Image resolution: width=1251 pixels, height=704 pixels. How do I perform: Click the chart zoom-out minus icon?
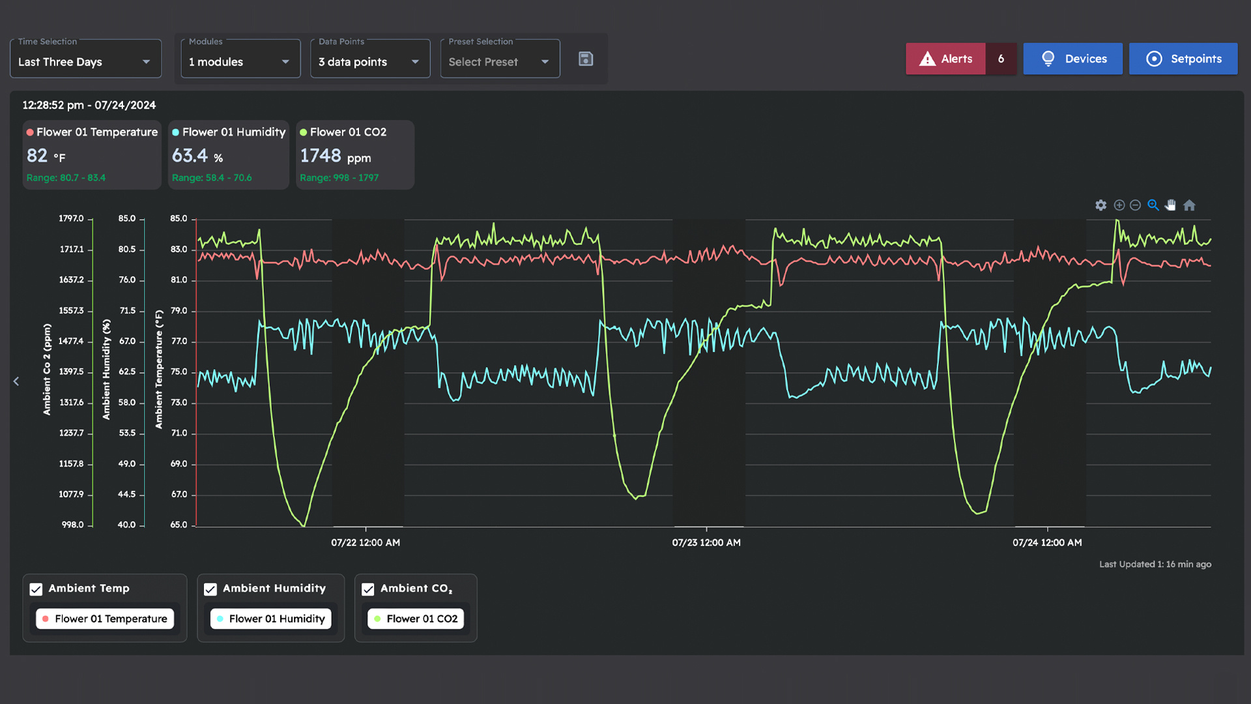pyautogui.click(x=1136, y=205)
